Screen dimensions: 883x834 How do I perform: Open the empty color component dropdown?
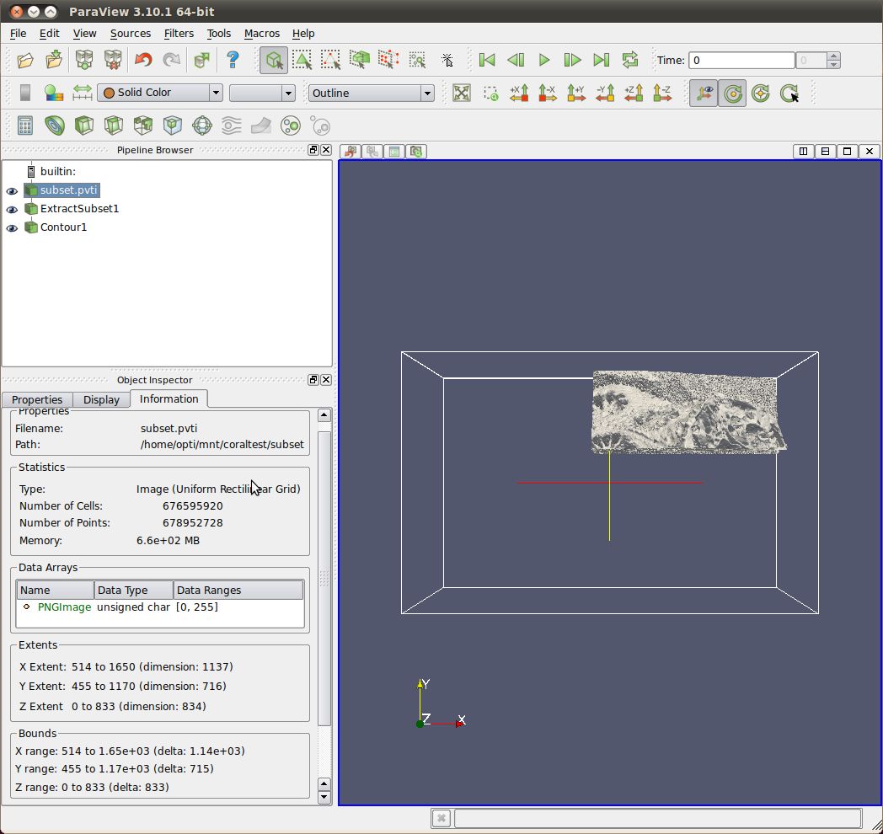click(x=262, y=94)
